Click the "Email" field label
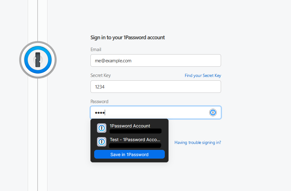 coord(96,50)
